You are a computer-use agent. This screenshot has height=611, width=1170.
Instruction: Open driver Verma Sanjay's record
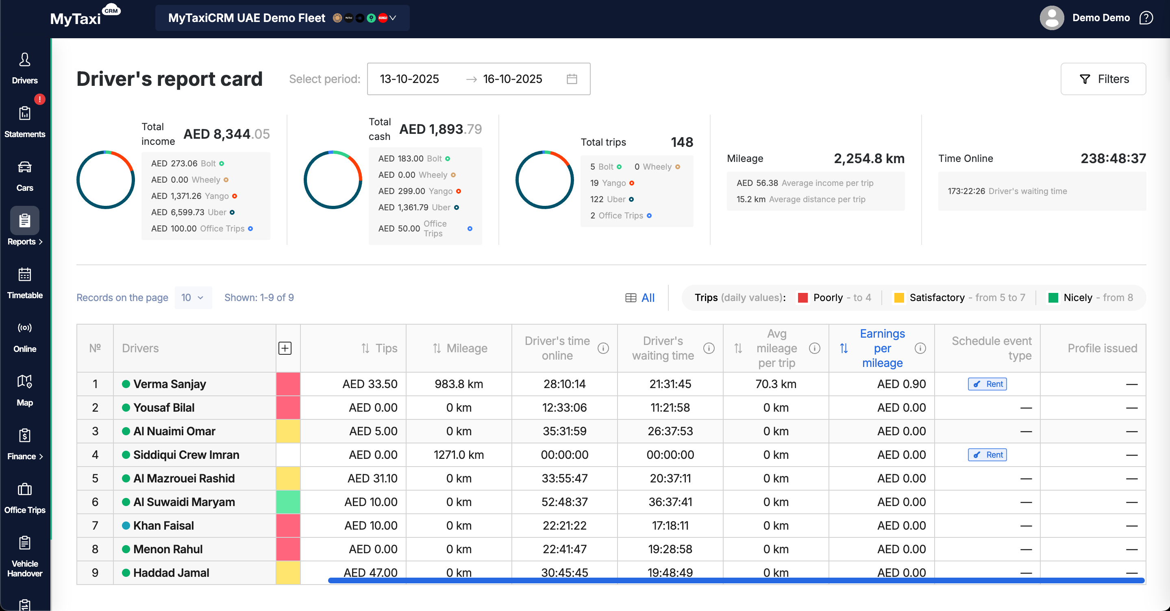[x=170, y=384]
